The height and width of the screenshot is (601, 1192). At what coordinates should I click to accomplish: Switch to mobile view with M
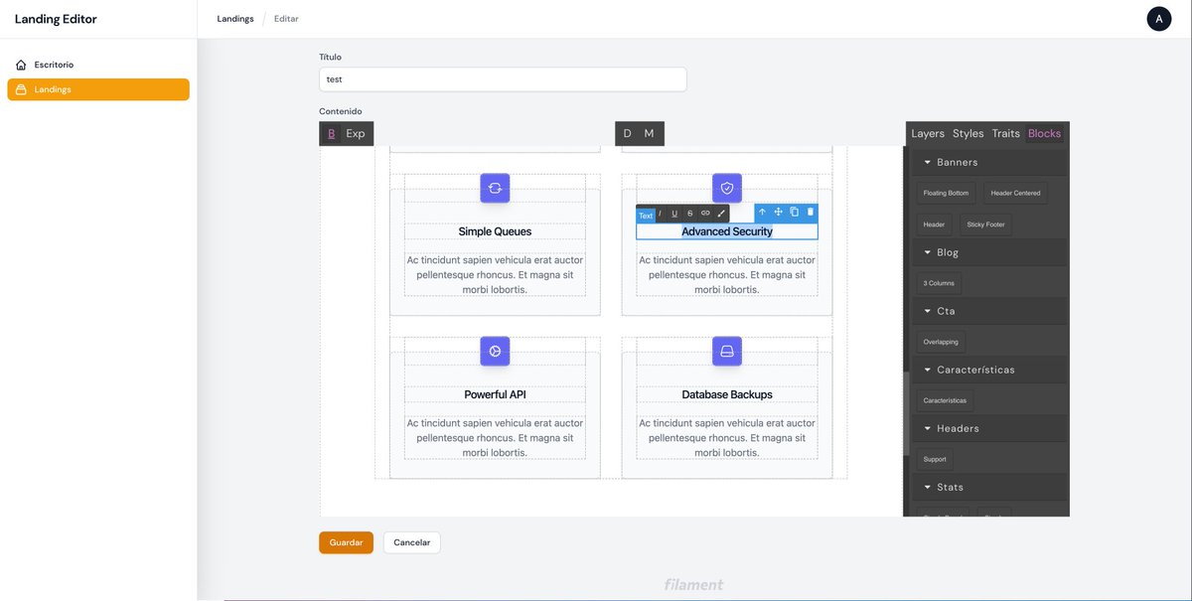point(650,133)
